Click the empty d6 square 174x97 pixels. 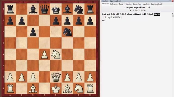(x=44, y=32)
